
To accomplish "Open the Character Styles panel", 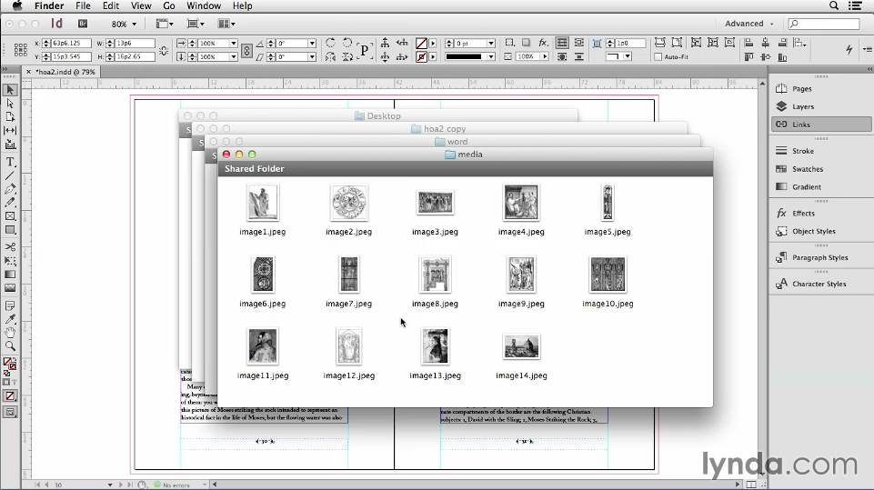I will point(820,284).
